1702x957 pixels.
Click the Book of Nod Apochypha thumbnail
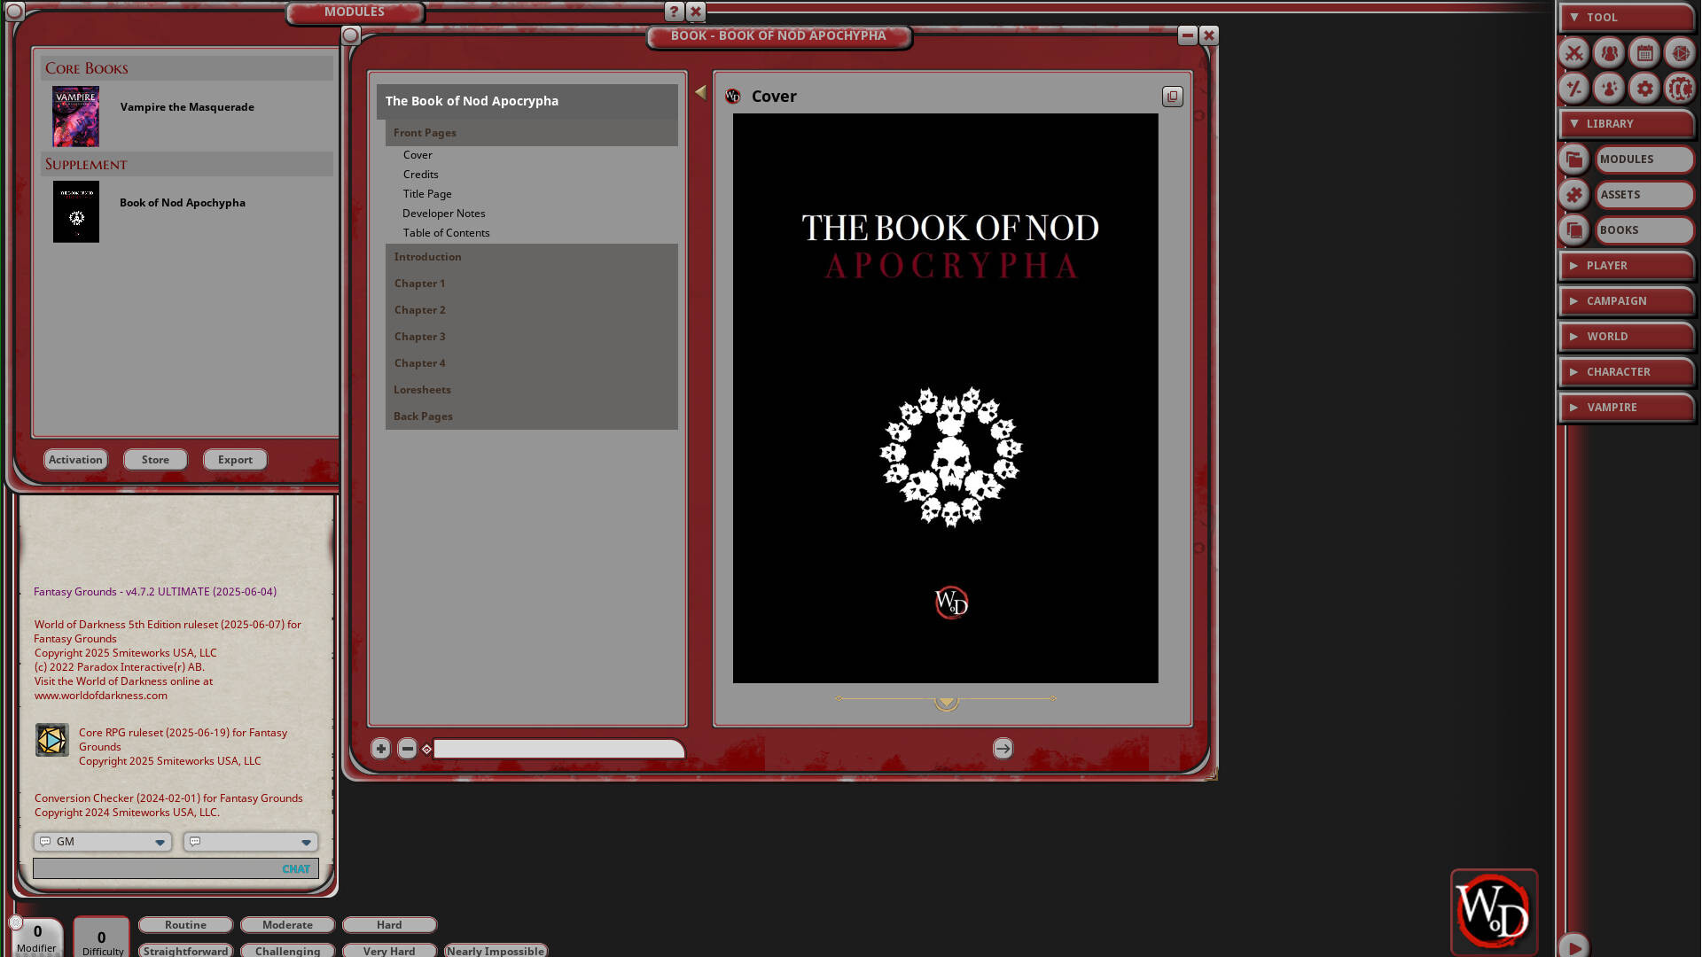pos(75,212)
